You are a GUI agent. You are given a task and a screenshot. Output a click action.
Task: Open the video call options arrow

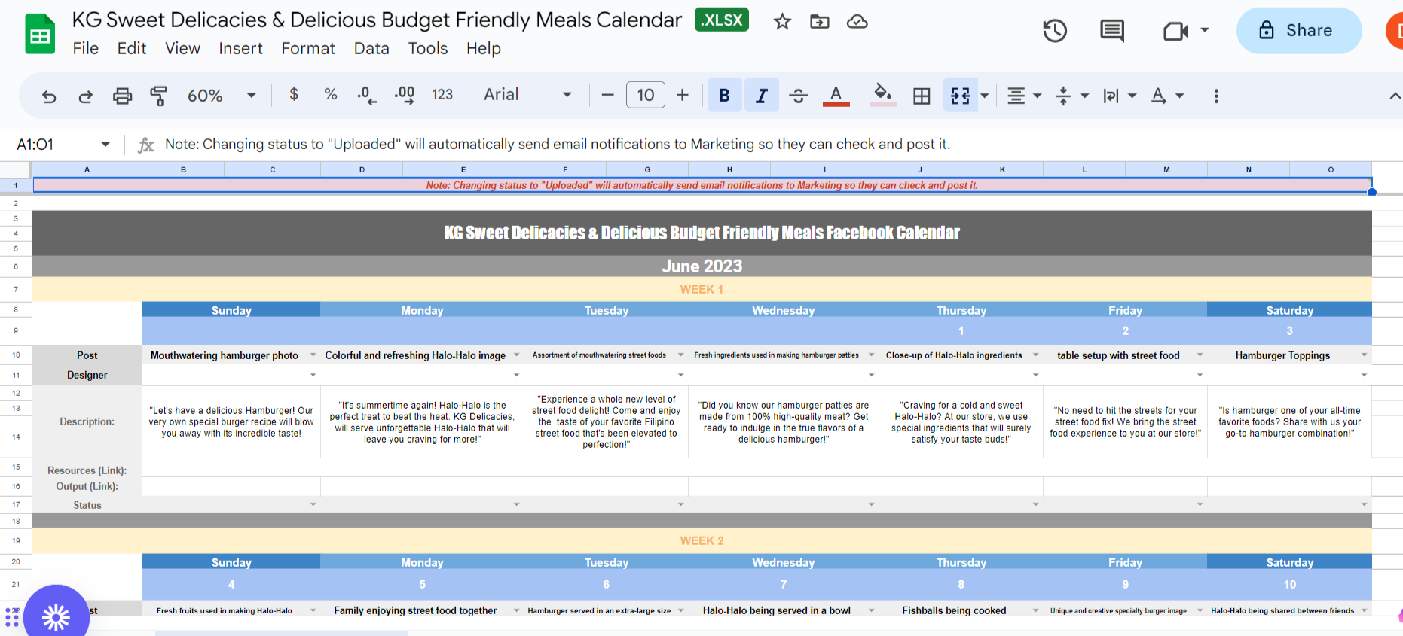pyautogui.click(x=1205, y=31)
